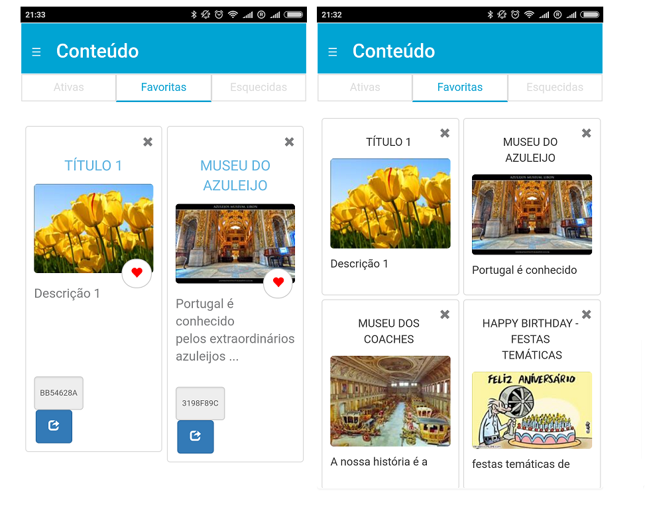Share the Museu do Azulejo card with the blue share button

[196, 436]
